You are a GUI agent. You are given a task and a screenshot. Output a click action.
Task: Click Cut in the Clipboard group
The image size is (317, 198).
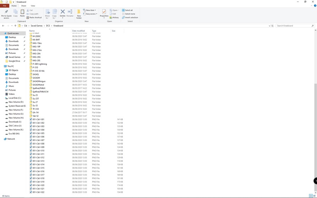click(29, 10)
